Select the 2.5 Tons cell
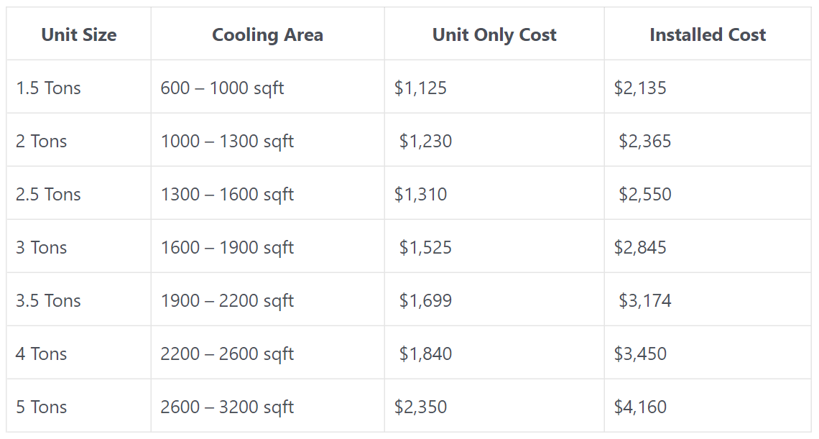The width and height of the screenshot is (819, 439). tap(48, 194)
